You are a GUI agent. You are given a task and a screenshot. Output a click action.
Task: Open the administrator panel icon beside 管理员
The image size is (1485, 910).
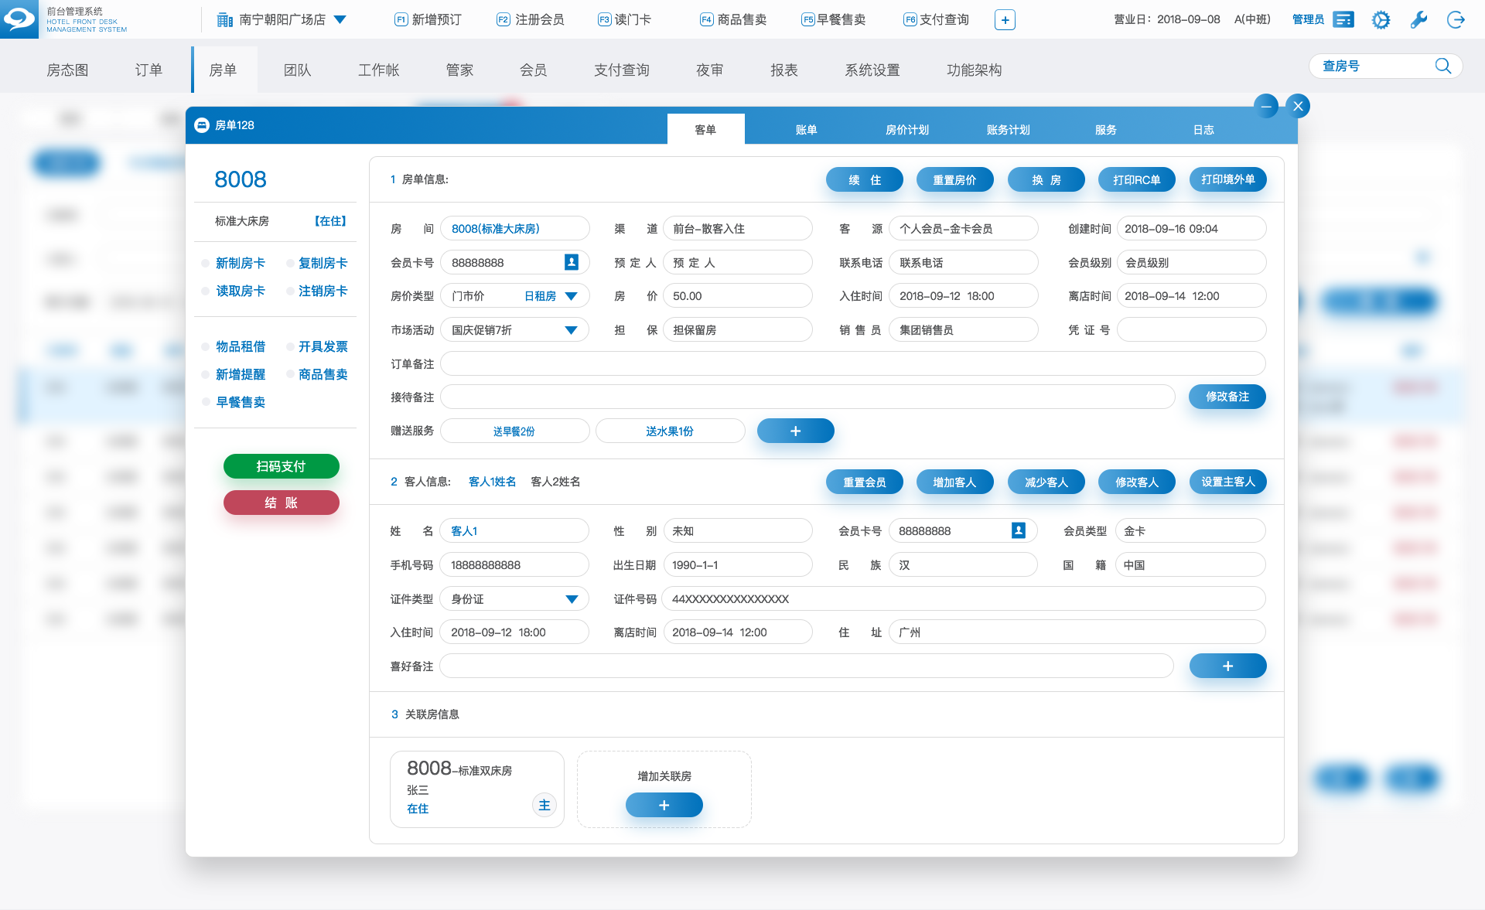tap(1344, 20)
